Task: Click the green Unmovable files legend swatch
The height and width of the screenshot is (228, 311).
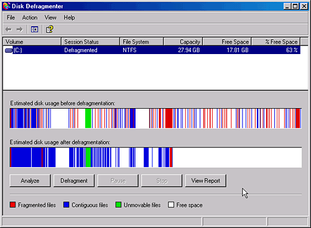Action: pyautogui.click(x=118, y=205)
